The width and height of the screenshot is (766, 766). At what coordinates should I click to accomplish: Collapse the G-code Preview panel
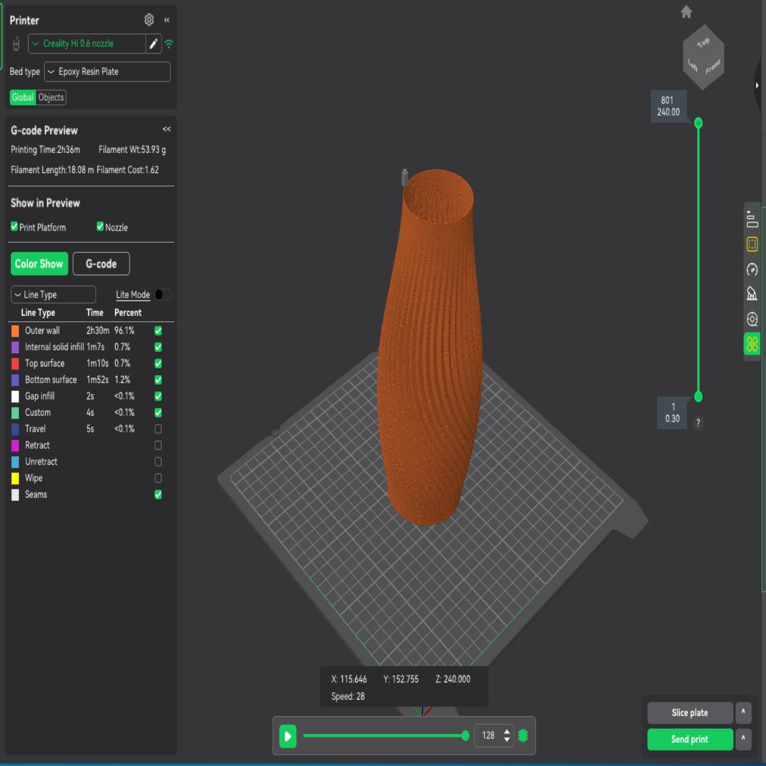click(167, 129)
